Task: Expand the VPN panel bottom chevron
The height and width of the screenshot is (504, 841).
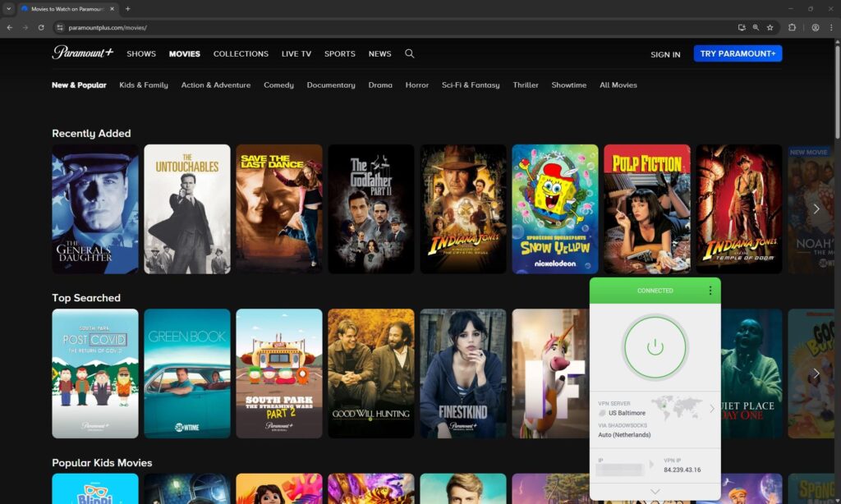Action: tap(655, 492)
